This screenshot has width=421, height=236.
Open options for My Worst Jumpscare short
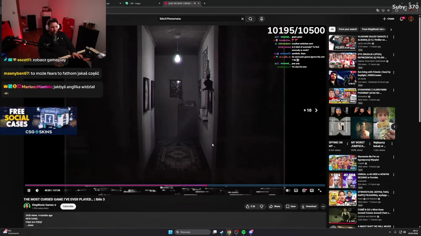point(370,144)
